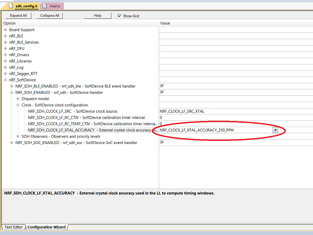Switch to the Text Editor tab

pos(13,227)
